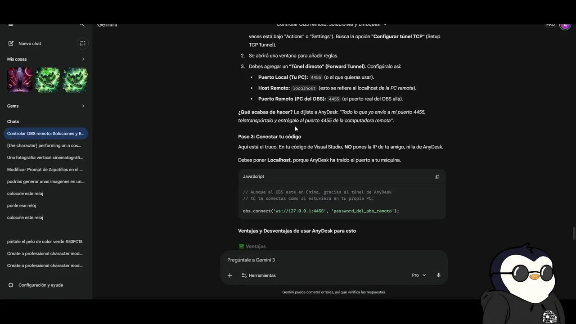
Task: Expand the Mis cosas section arrow
Action: tap(83, 59)
